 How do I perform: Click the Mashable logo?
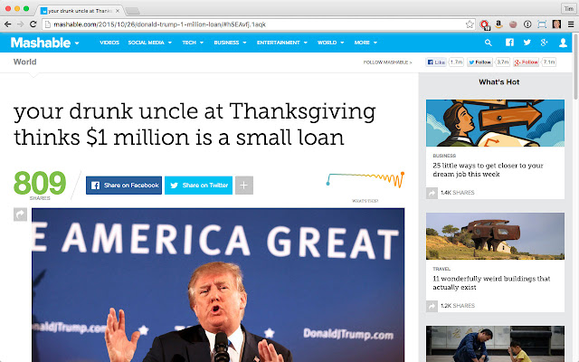point(41,43)
